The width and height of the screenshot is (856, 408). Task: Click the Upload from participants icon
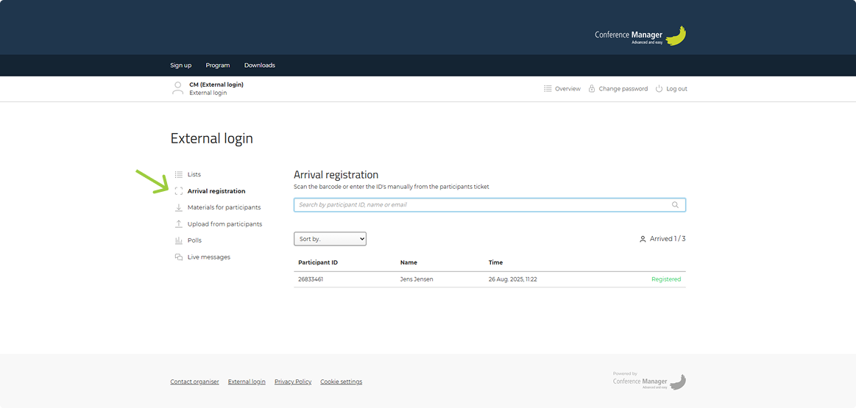(179, 223)
